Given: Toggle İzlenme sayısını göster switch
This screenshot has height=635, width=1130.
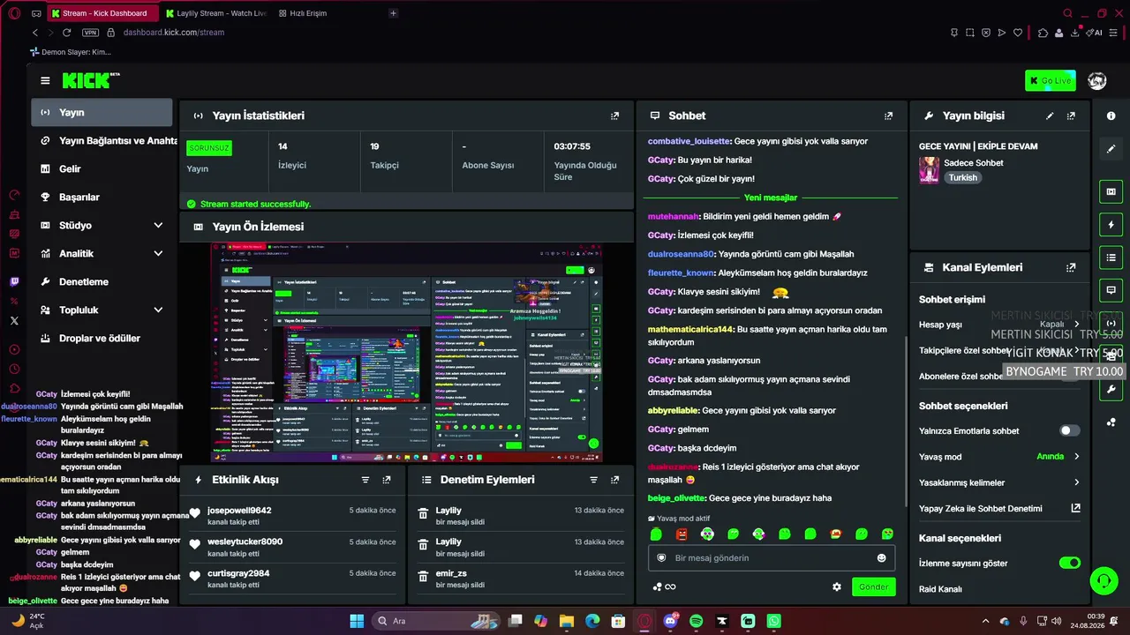Looking at the screenshot, I should 1069,563.
